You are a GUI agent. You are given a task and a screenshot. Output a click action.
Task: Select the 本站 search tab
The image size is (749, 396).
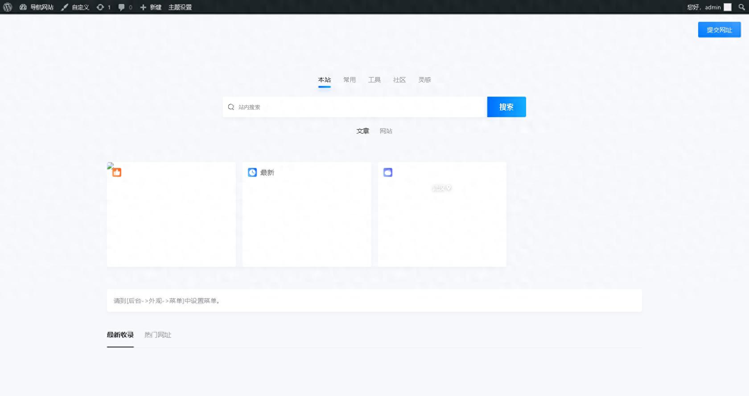325,80
